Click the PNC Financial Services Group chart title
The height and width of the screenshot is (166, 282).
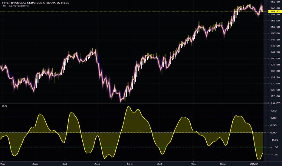(x=36, y=3)
